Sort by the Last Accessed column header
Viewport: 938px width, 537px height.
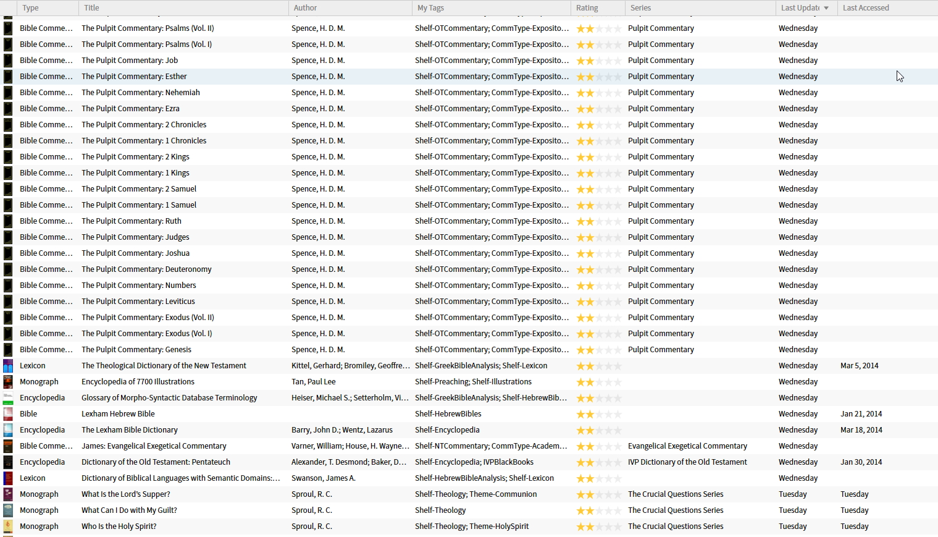pos(887,8)
